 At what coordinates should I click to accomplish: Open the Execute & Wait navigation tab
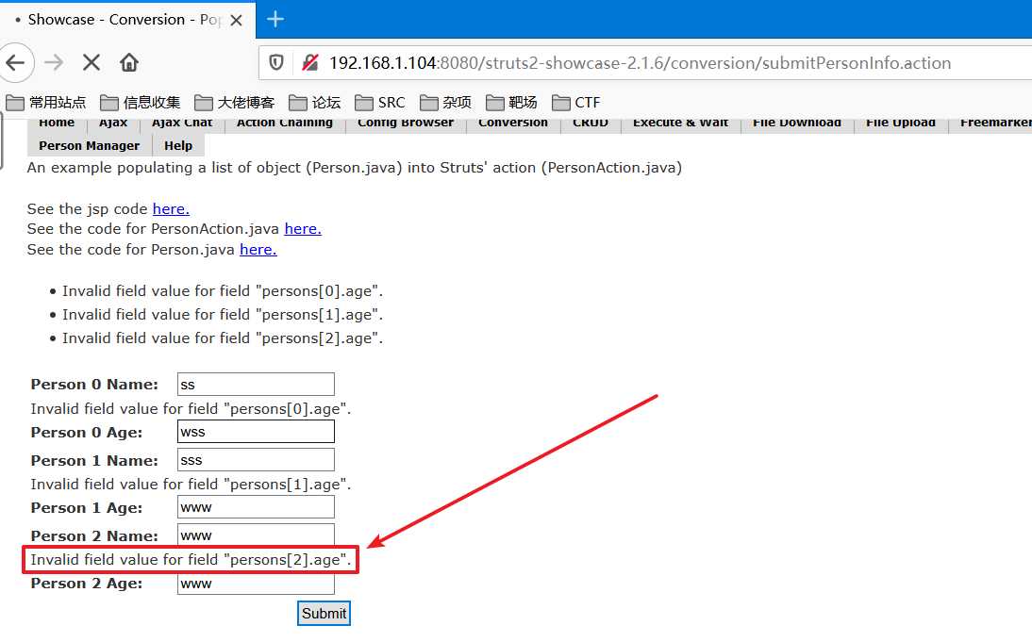tap(680, 123)
